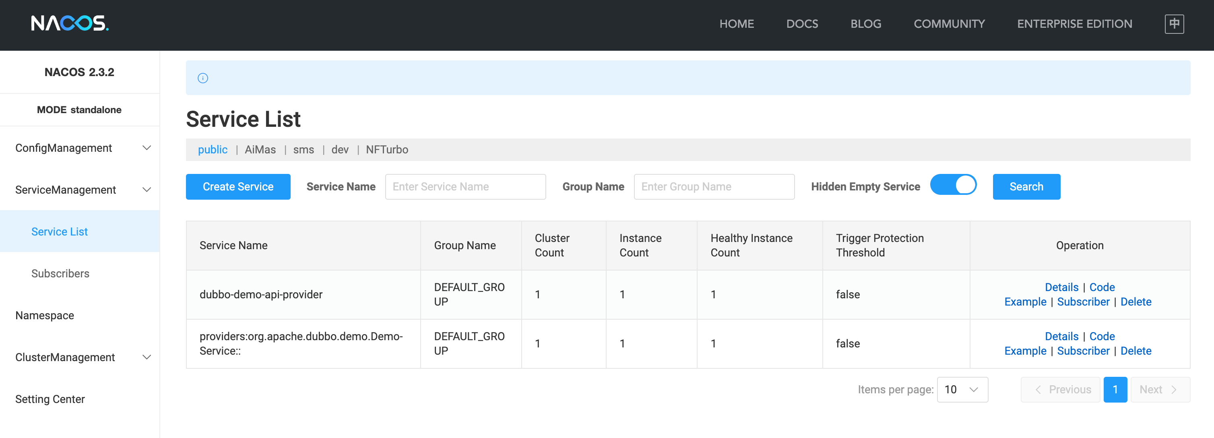This screenshot has width=1214, height=438.
Task: Click the Operation column header
Action: tap(1079, 246)
